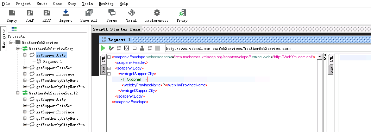The image size is (371, 132).
Task: Select the SoapUI Starter Page tab
Action: 117,29
